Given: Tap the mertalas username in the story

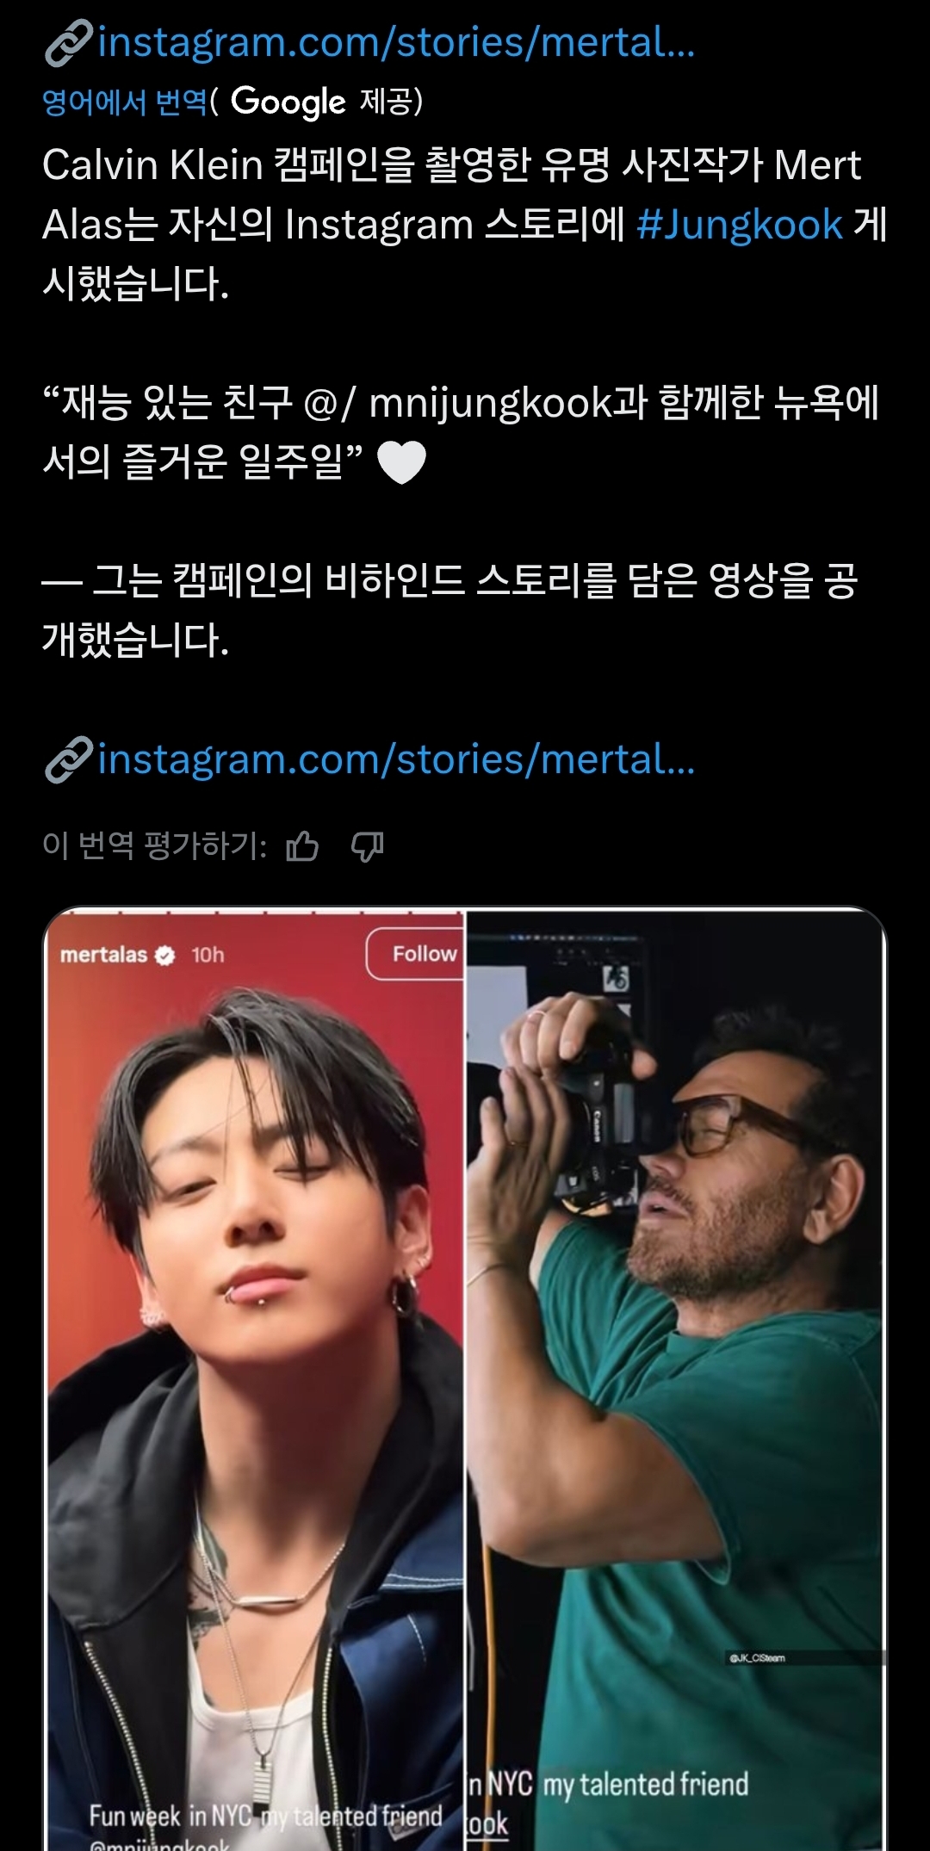Looking at the screenshot, I should click(x=103, y=955).
